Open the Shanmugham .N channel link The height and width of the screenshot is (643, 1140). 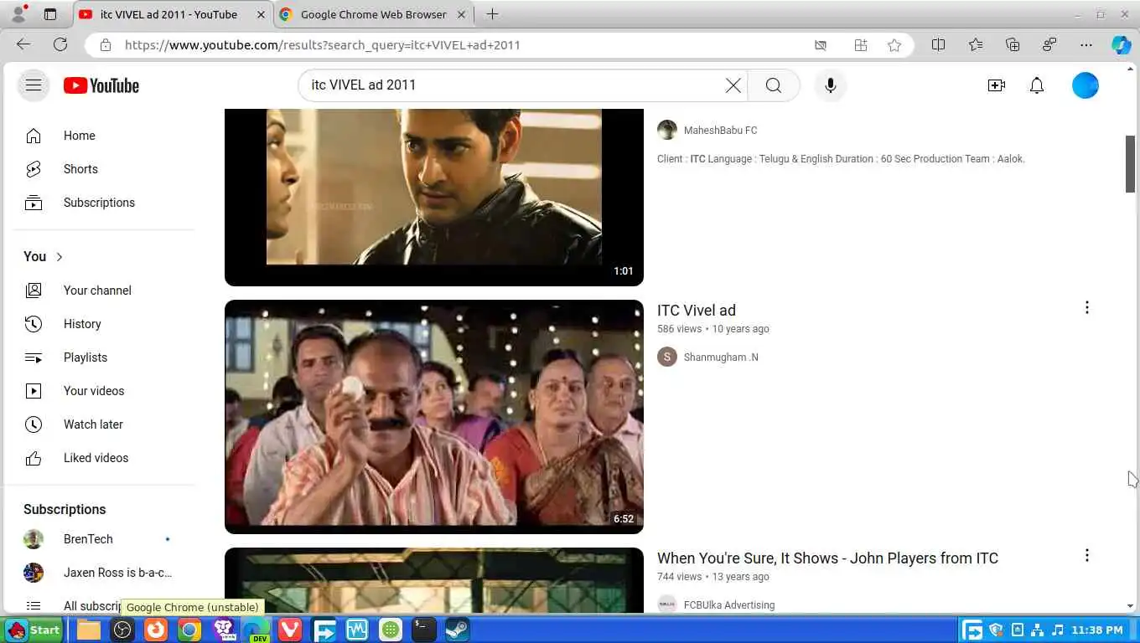pyautogui.click(x=721, y=358)
